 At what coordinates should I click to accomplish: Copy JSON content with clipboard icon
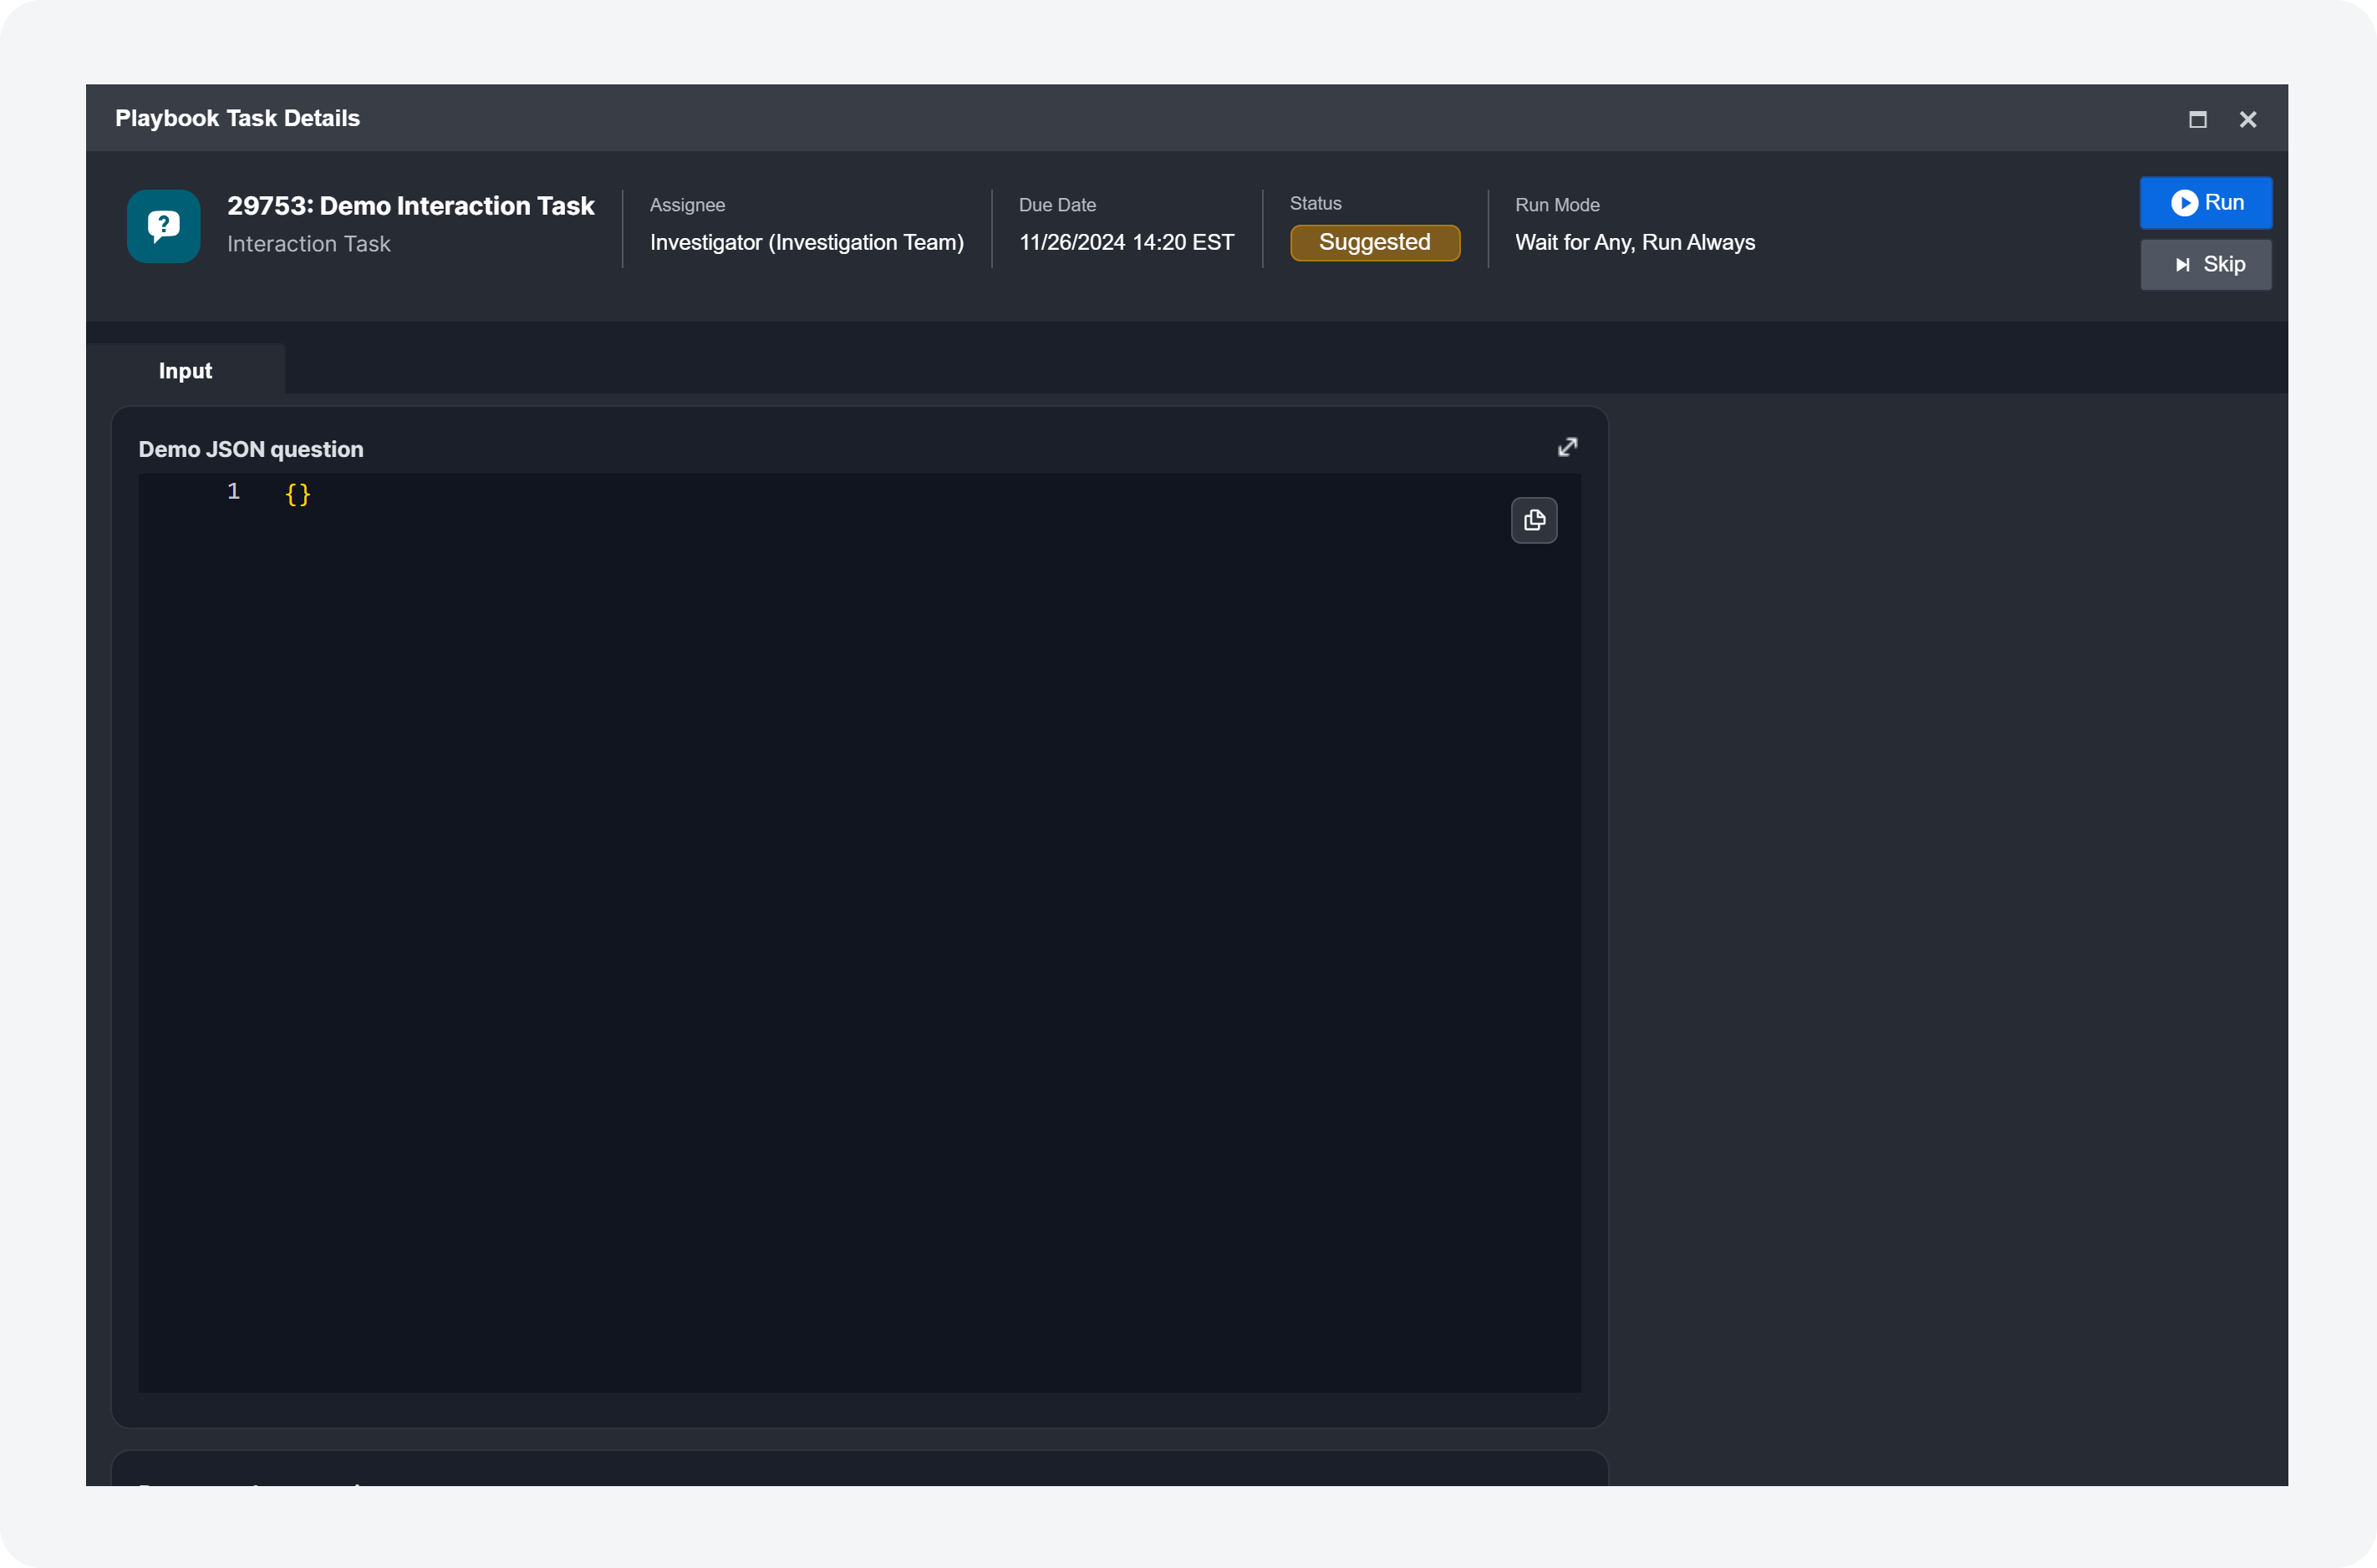coord(1533,520)
